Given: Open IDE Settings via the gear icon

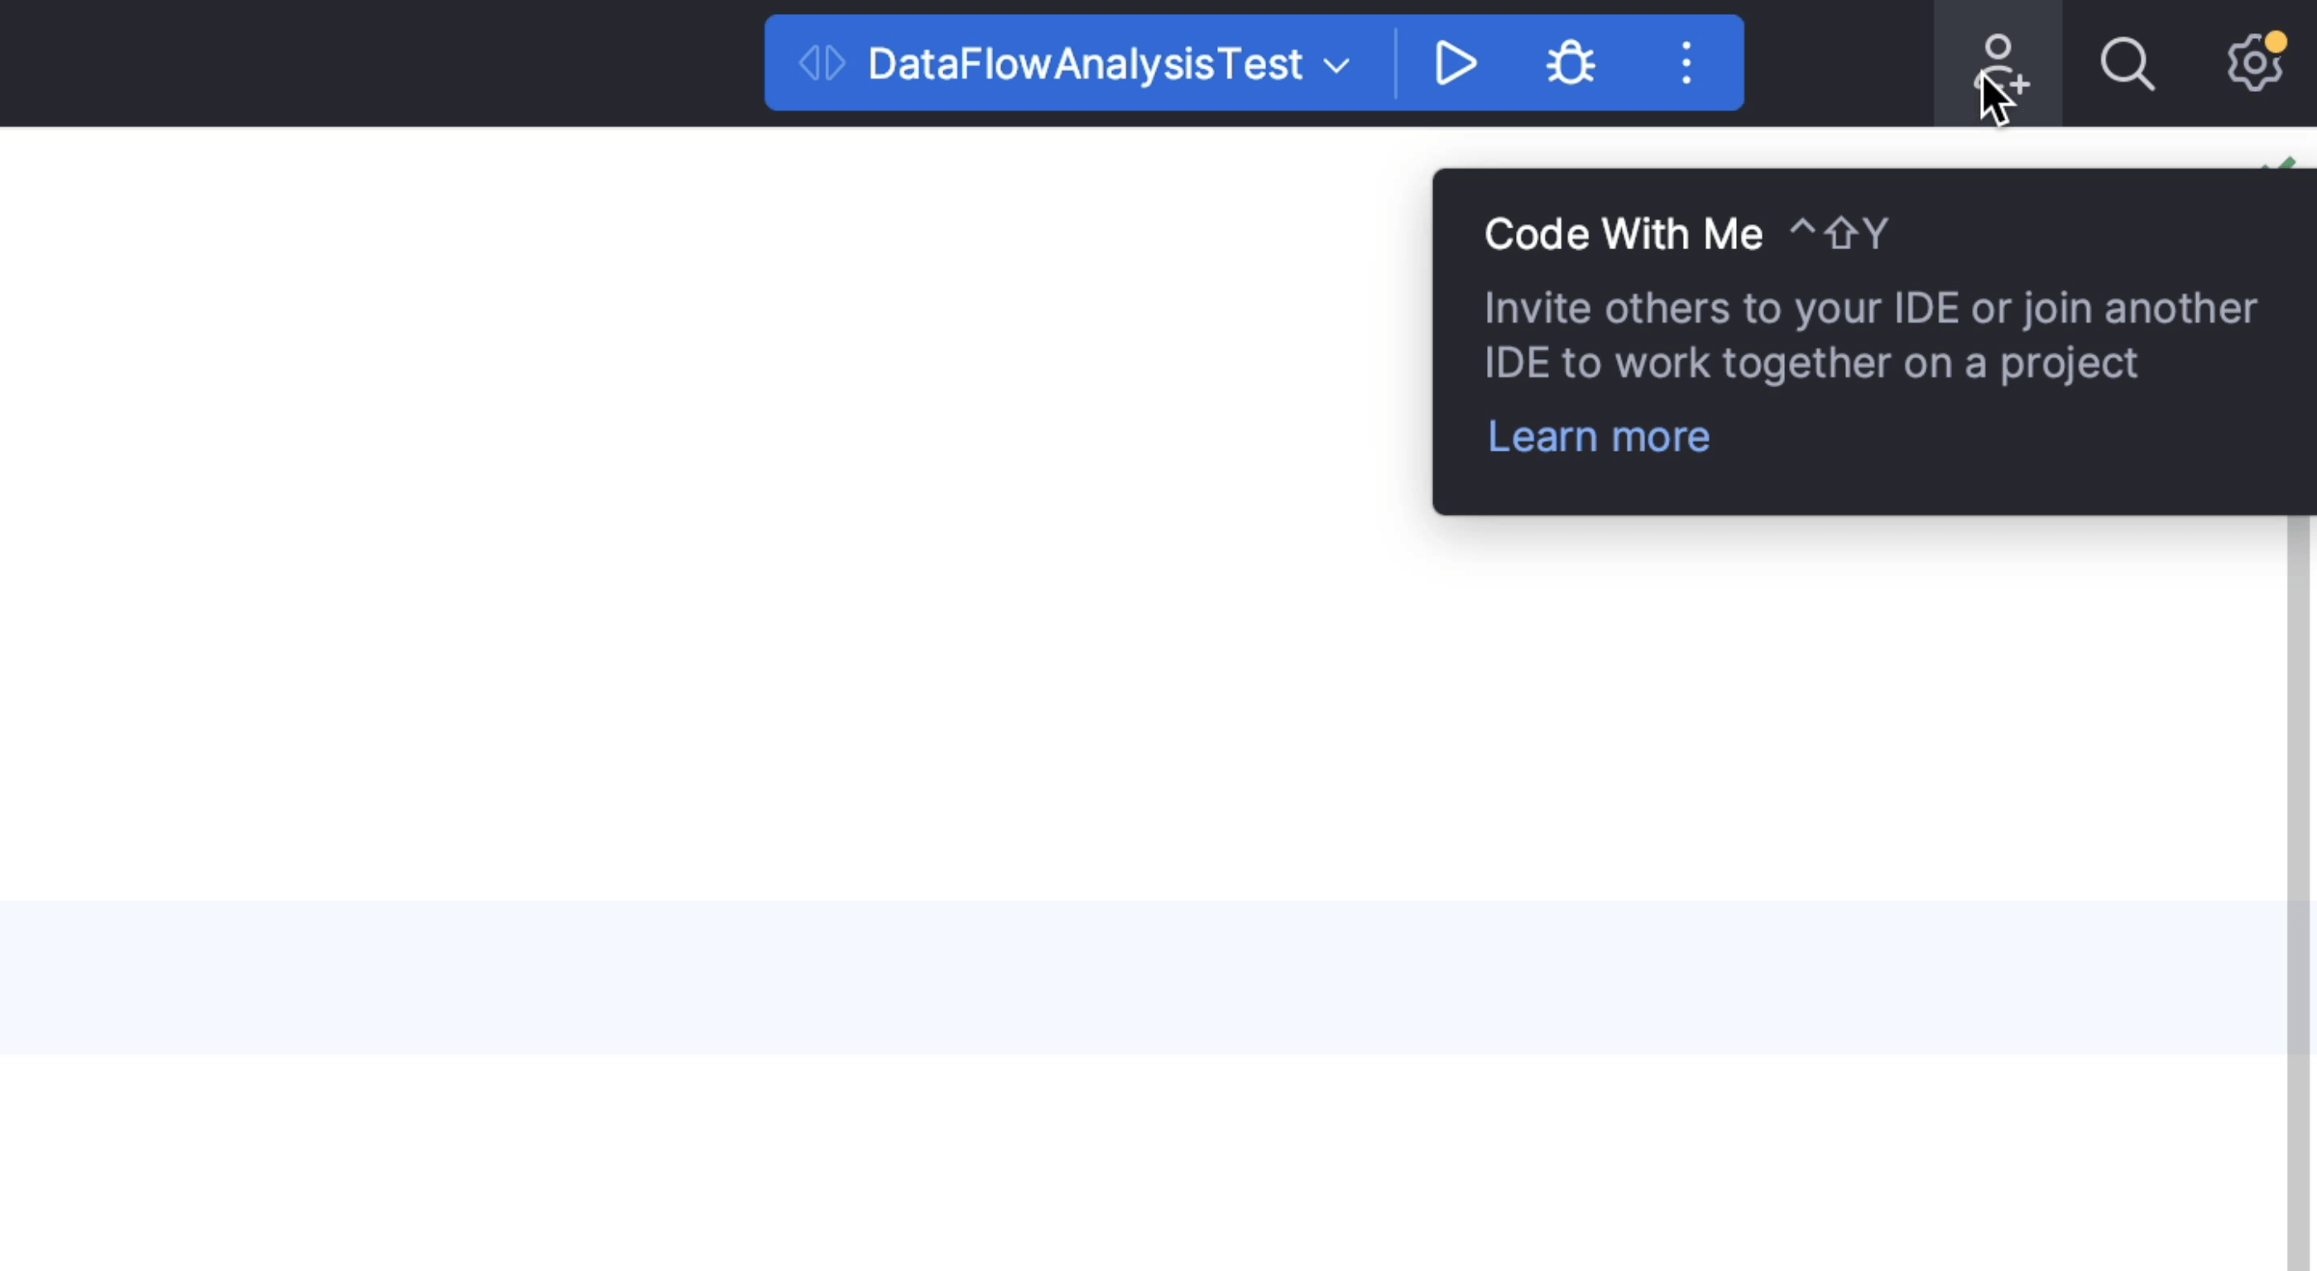Looking at the screenshot, I should tap(2254, 63).
